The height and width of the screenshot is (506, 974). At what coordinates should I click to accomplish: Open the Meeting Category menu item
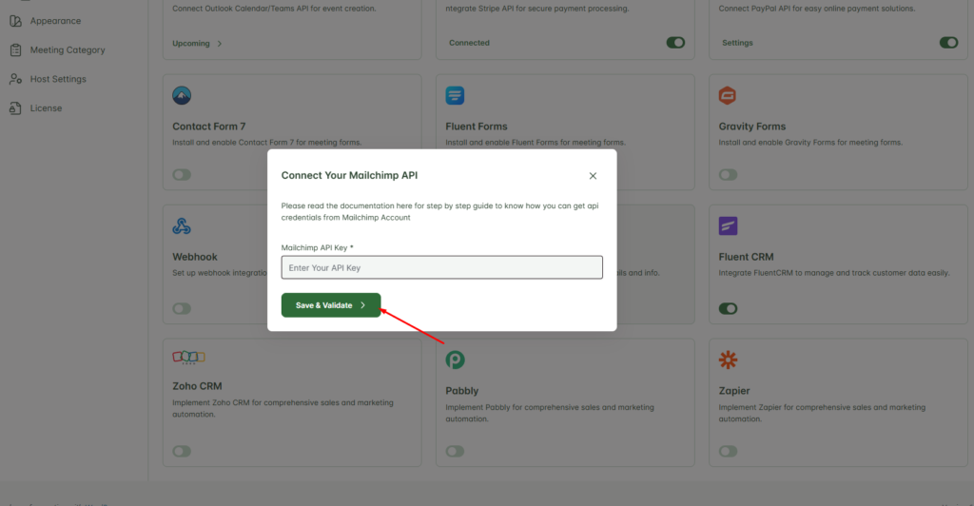68,50
